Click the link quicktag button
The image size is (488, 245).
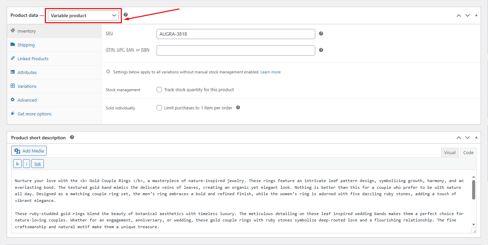point(37,164)
